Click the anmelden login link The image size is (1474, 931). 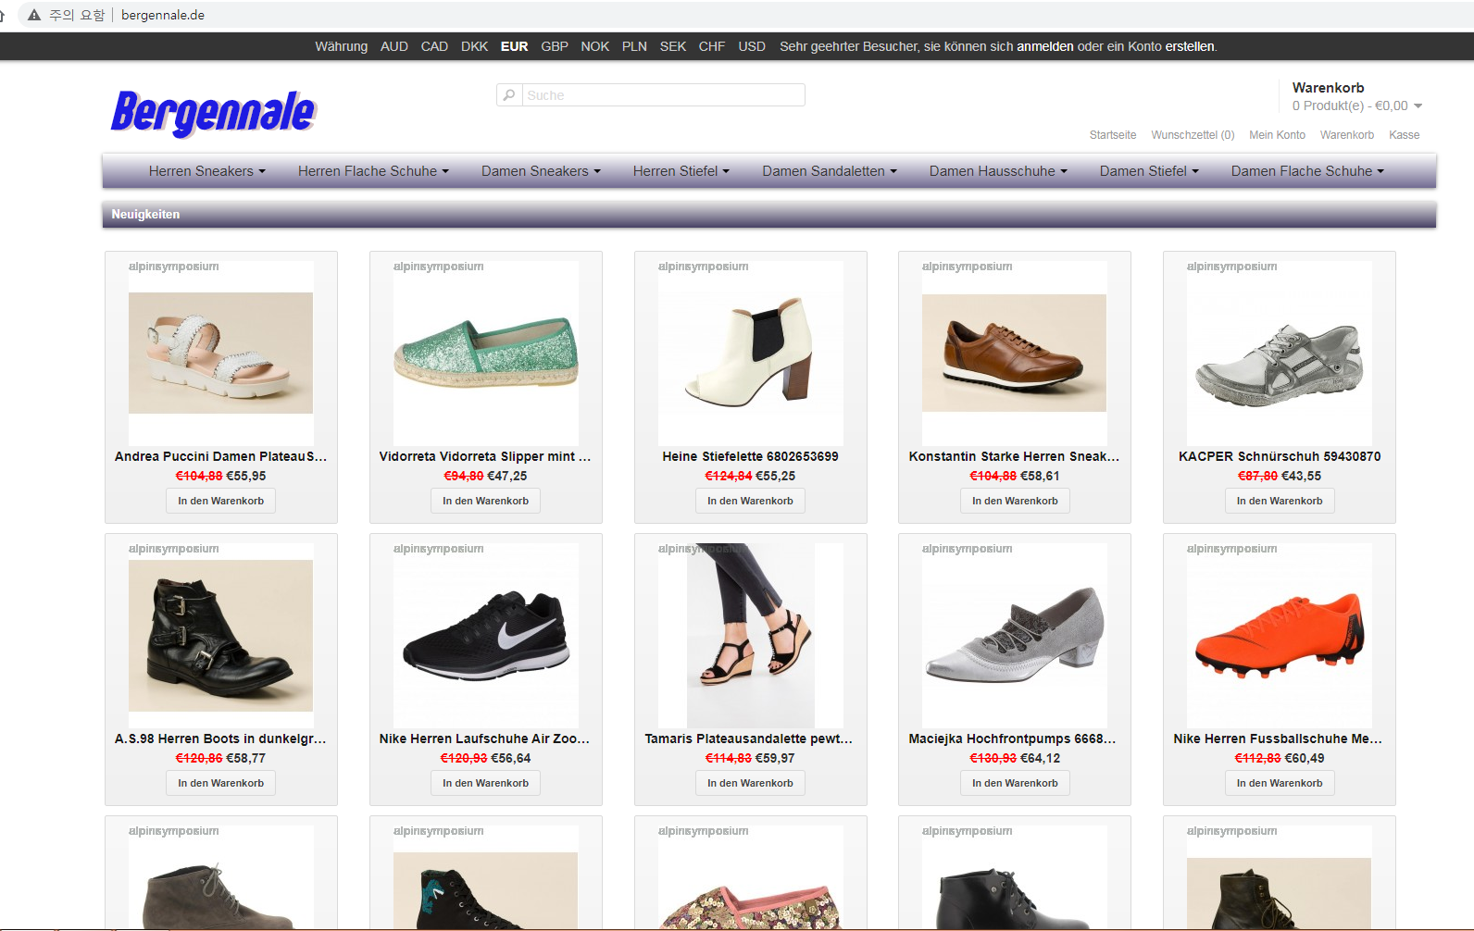point(1045,46)
